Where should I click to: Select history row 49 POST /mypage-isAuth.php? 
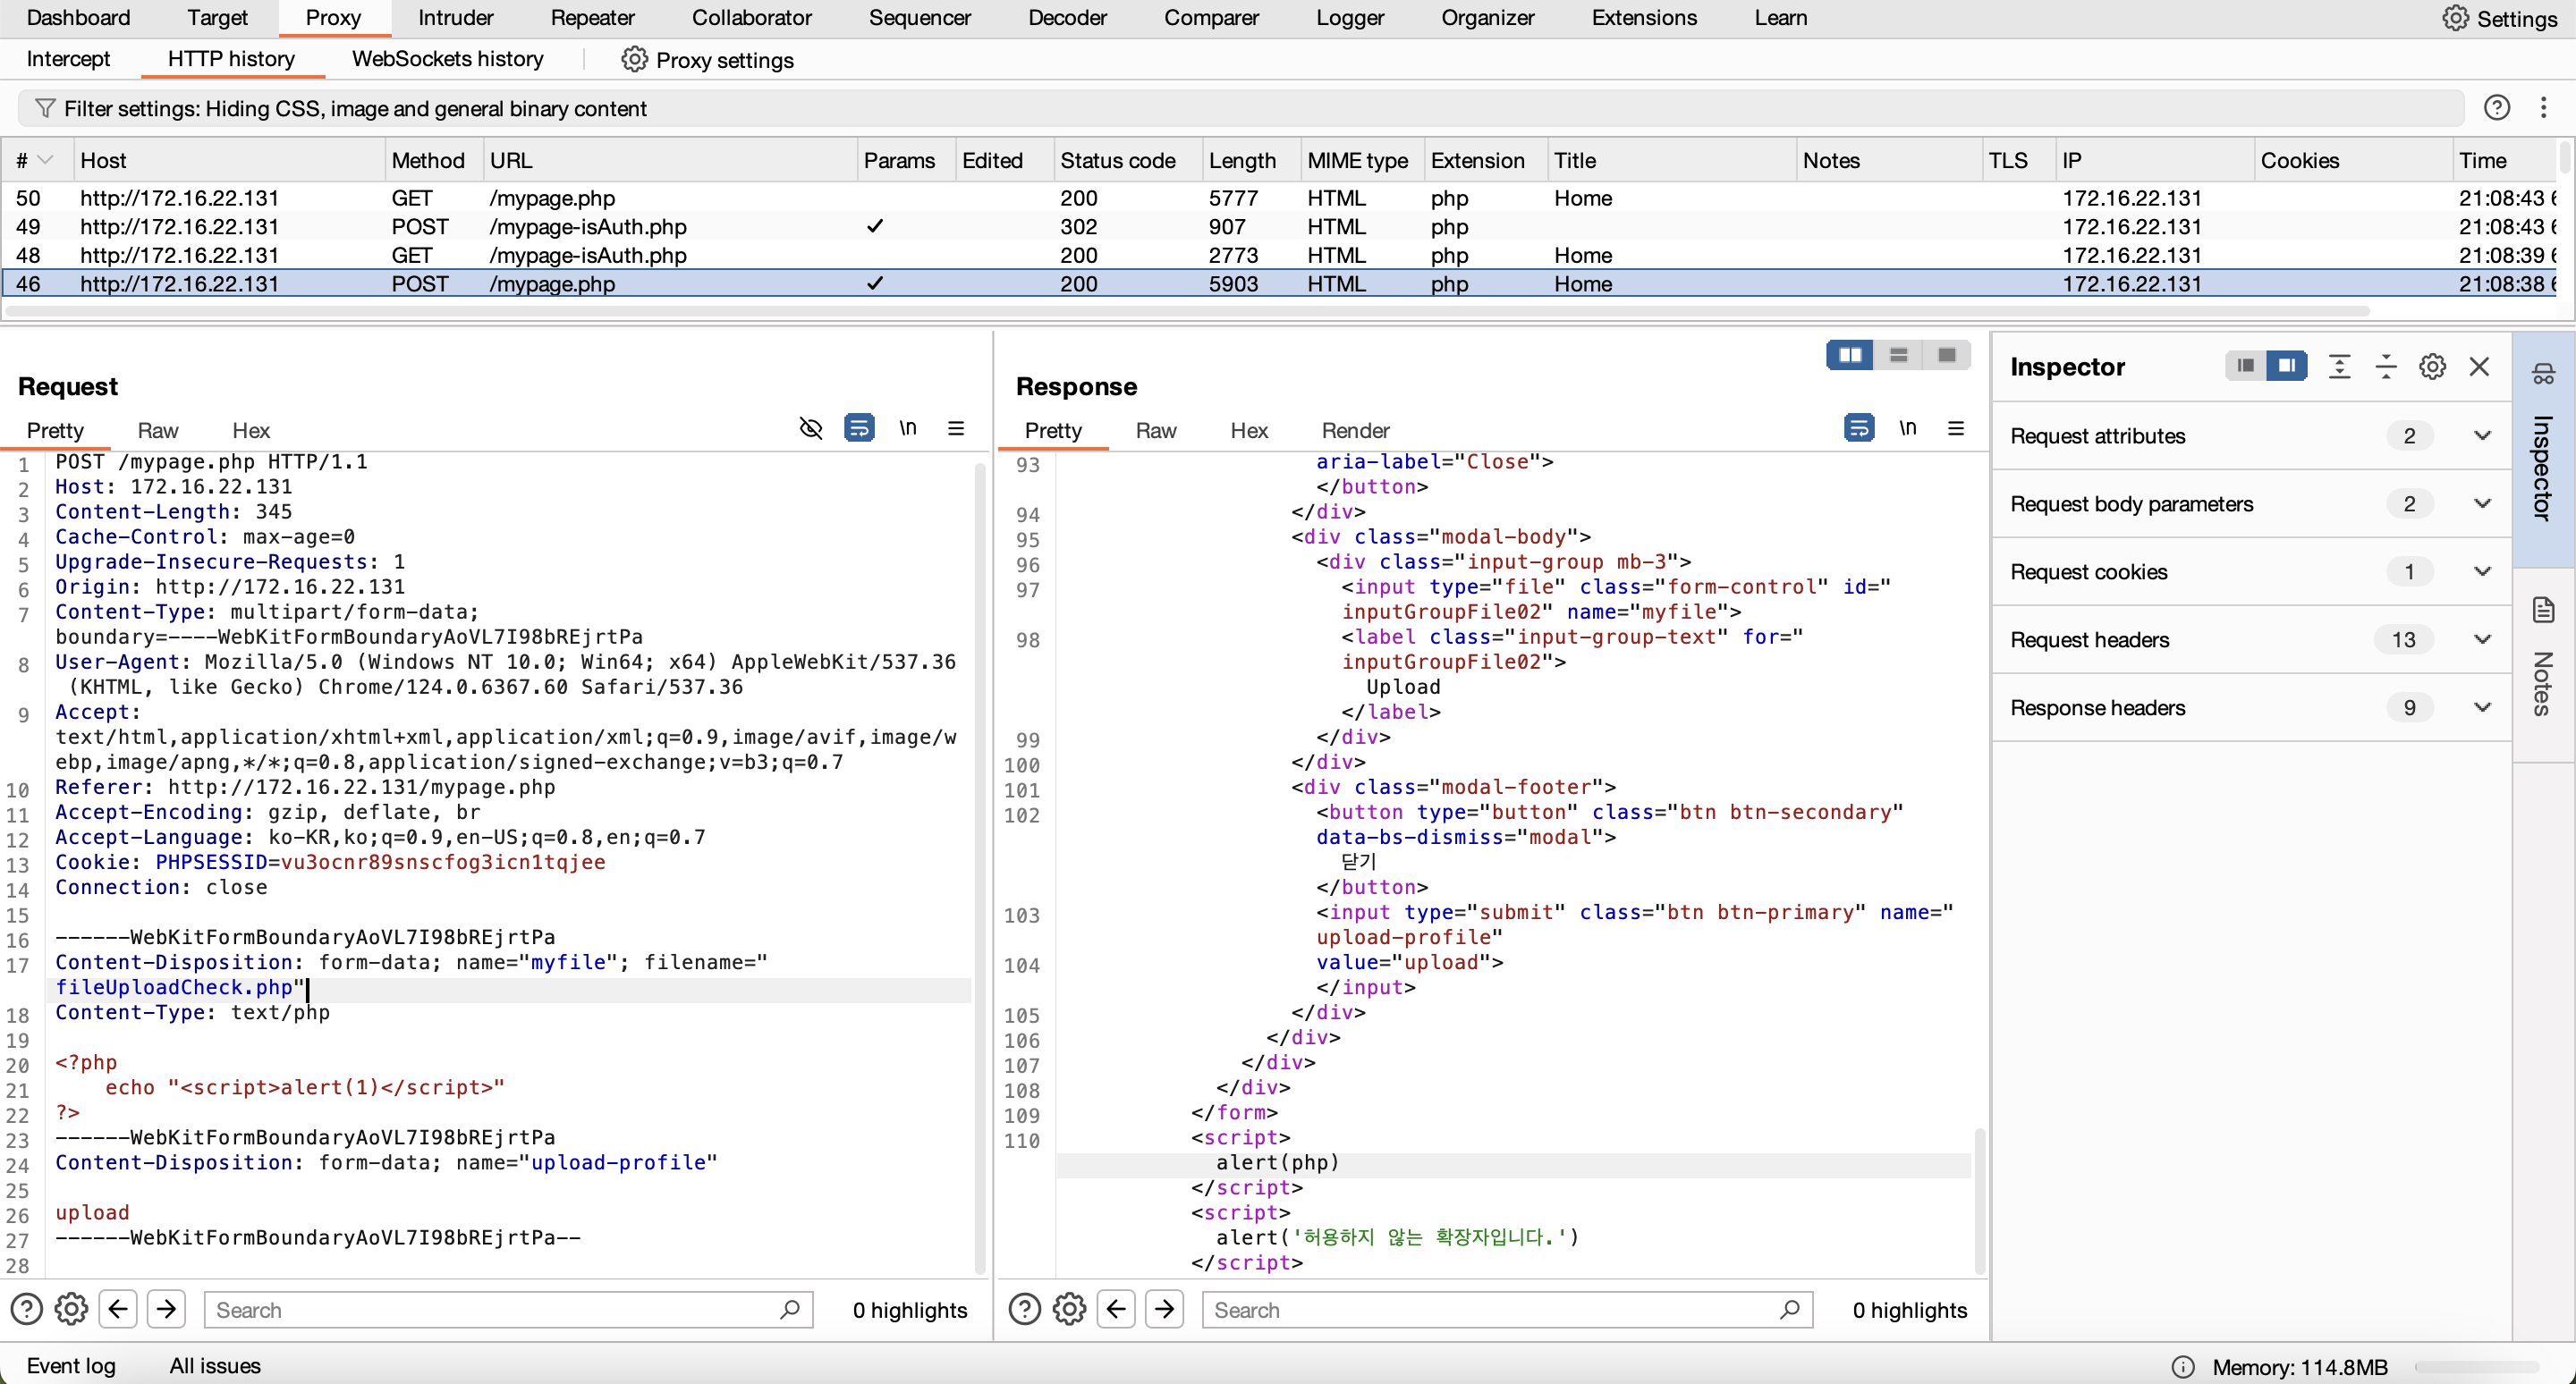click(1278, 227)
